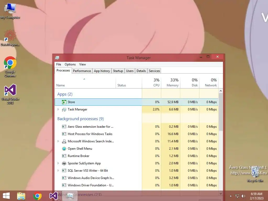Click the 3.2 MB memory value
The height and width of the screenshot is (201, 268).
pos(174,178)
